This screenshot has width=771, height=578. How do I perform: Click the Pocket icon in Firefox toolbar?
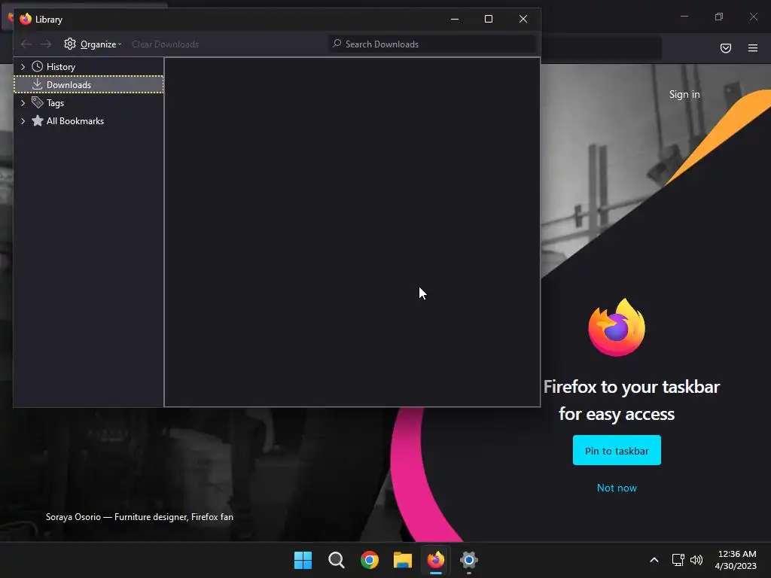tap(726, 48)
